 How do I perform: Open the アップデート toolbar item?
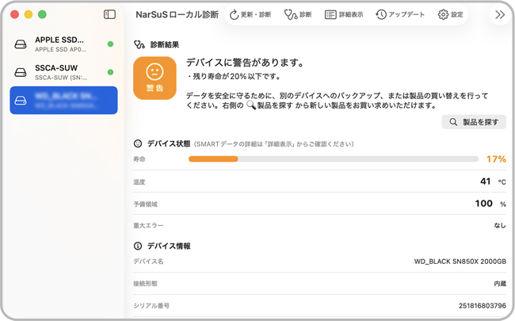pos(400,14)
